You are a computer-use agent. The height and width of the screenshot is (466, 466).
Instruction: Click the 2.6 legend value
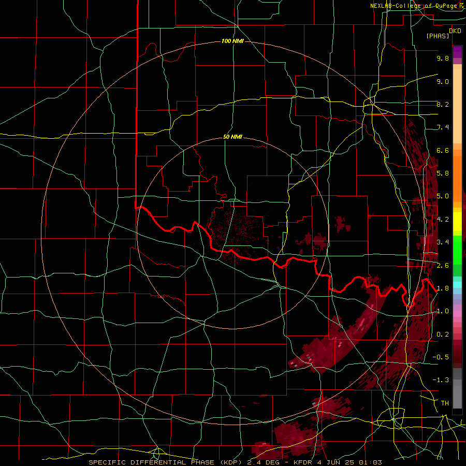(443, 266)
